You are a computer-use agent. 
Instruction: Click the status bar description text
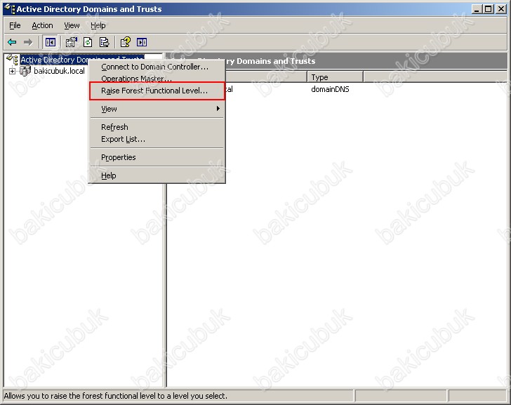point(115,396)
